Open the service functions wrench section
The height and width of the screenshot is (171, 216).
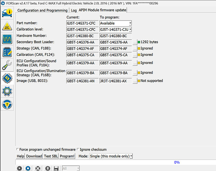point(7,65)
